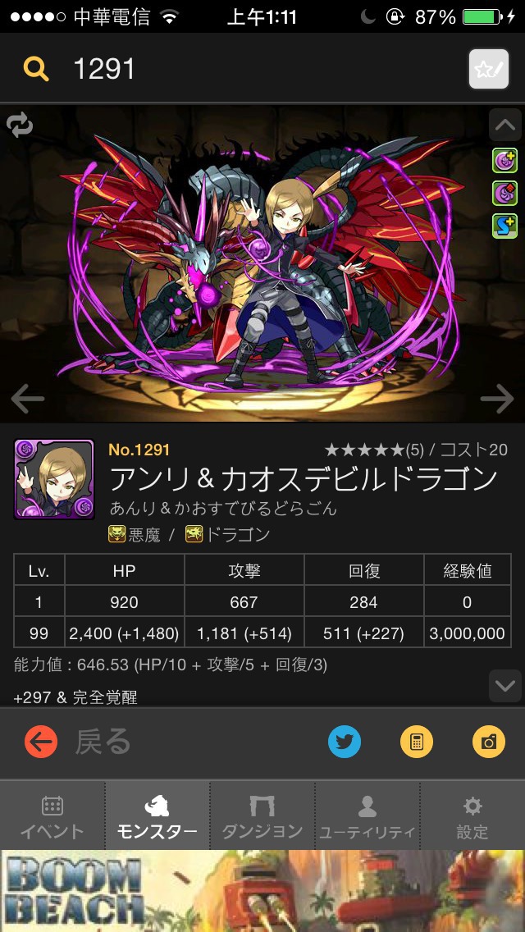Screen dimensions: 525x932
Task: Go to next monster with right arrow
Action: 497,398
